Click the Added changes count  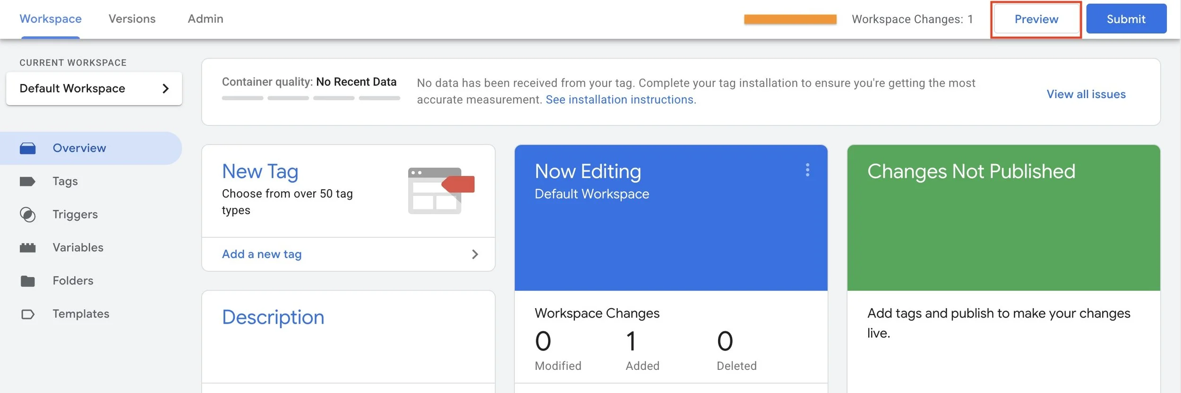pos(631,341)
